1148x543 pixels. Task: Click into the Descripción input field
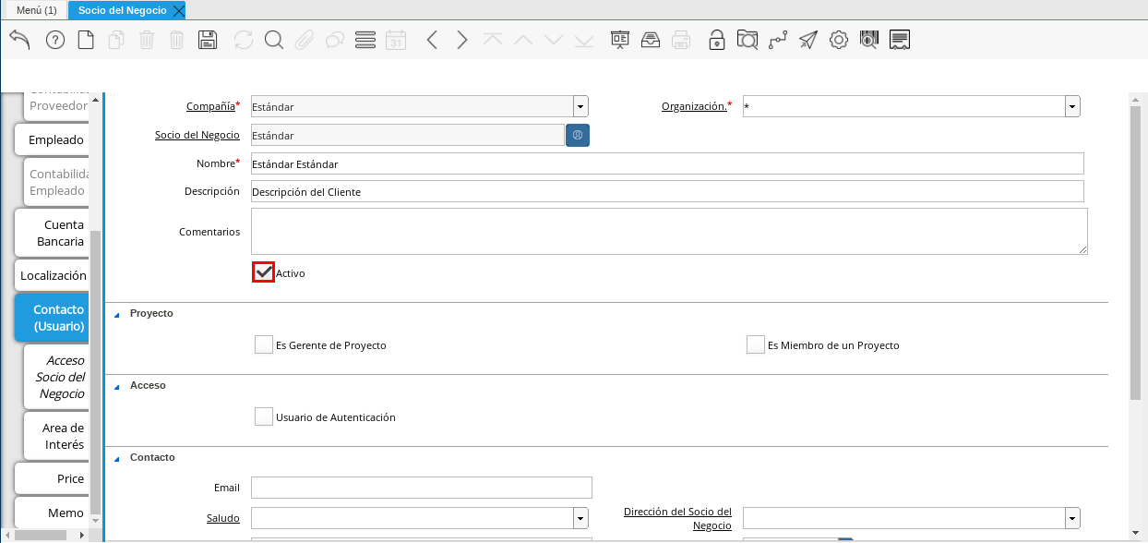click(667, 191)
